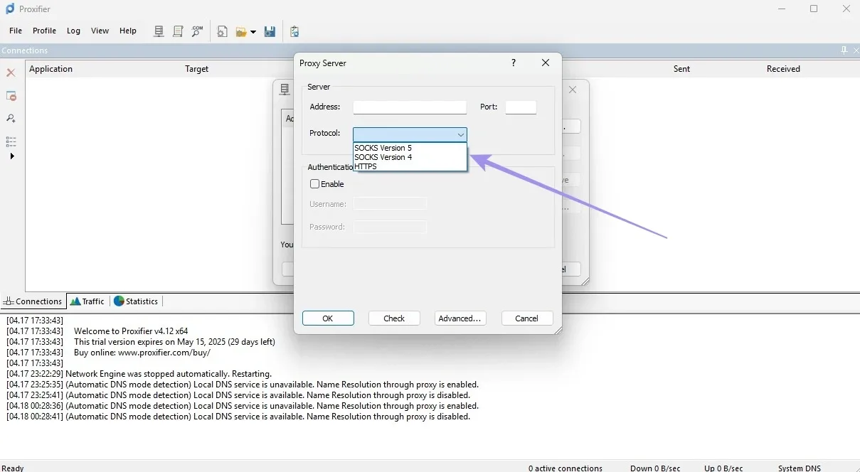
Task: Expand the sidebar overflow arrow
Action: click(12, 156)
